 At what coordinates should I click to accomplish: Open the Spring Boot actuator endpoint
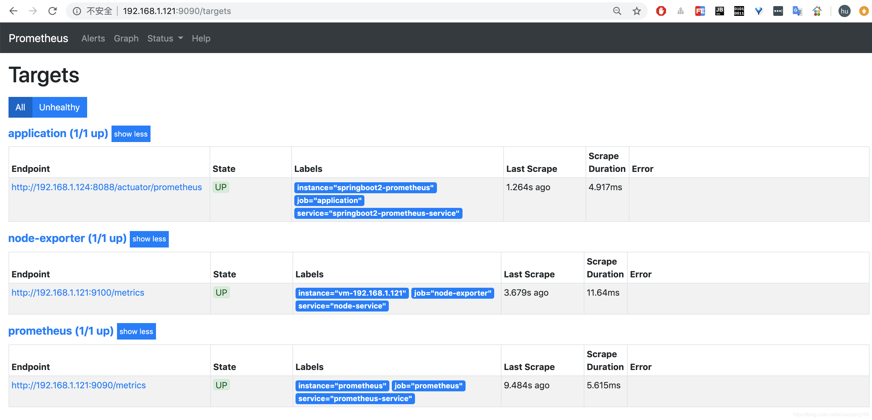[107, 187]
